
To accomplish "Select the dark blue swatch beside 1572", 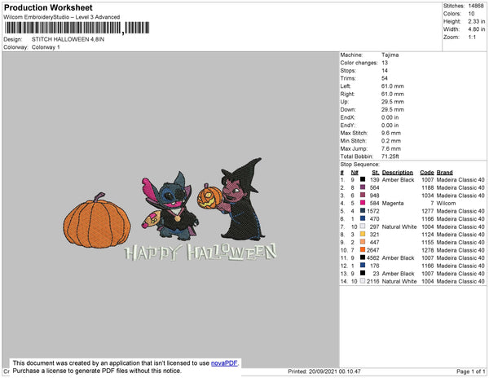I will [x=363, y=211].
